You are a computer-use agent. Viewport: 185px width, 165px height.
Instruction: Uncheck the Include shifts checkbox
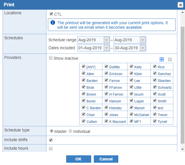pyautogui.click(x=51, y=140)
